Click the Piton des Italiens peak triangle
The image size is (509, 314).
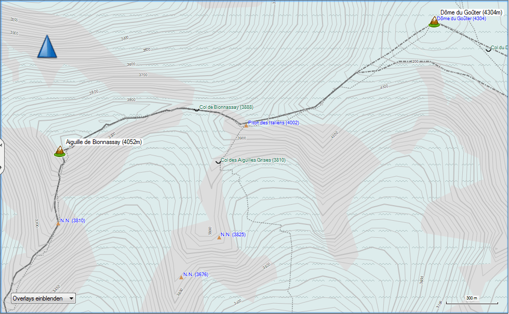246,125
